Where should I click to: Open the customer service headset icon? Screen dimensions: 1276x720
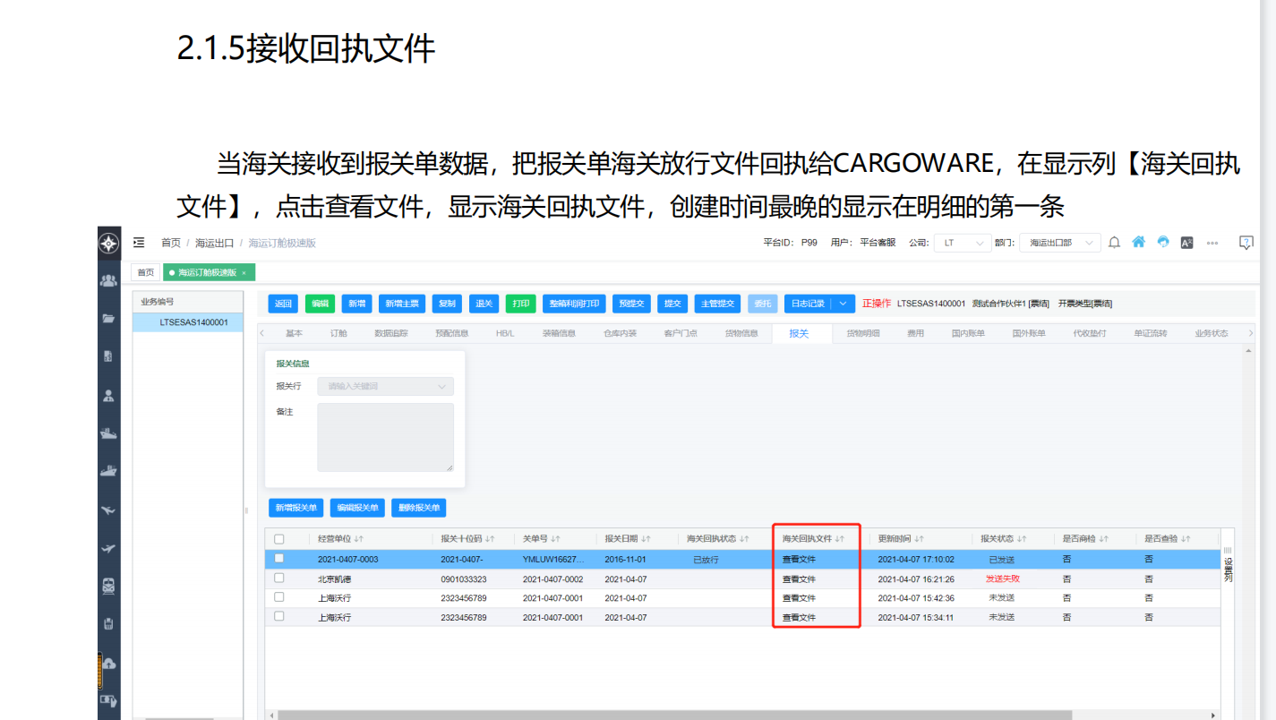pyautogui.click(x=1163, y=243)
